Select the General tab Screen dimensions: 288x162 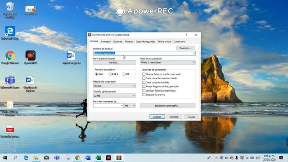pos(94,41)
